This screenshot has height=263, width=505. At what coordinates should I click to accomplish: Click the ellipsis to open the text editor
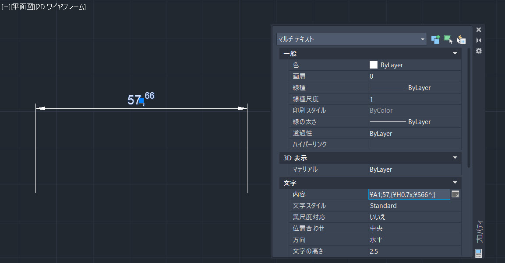455,194
